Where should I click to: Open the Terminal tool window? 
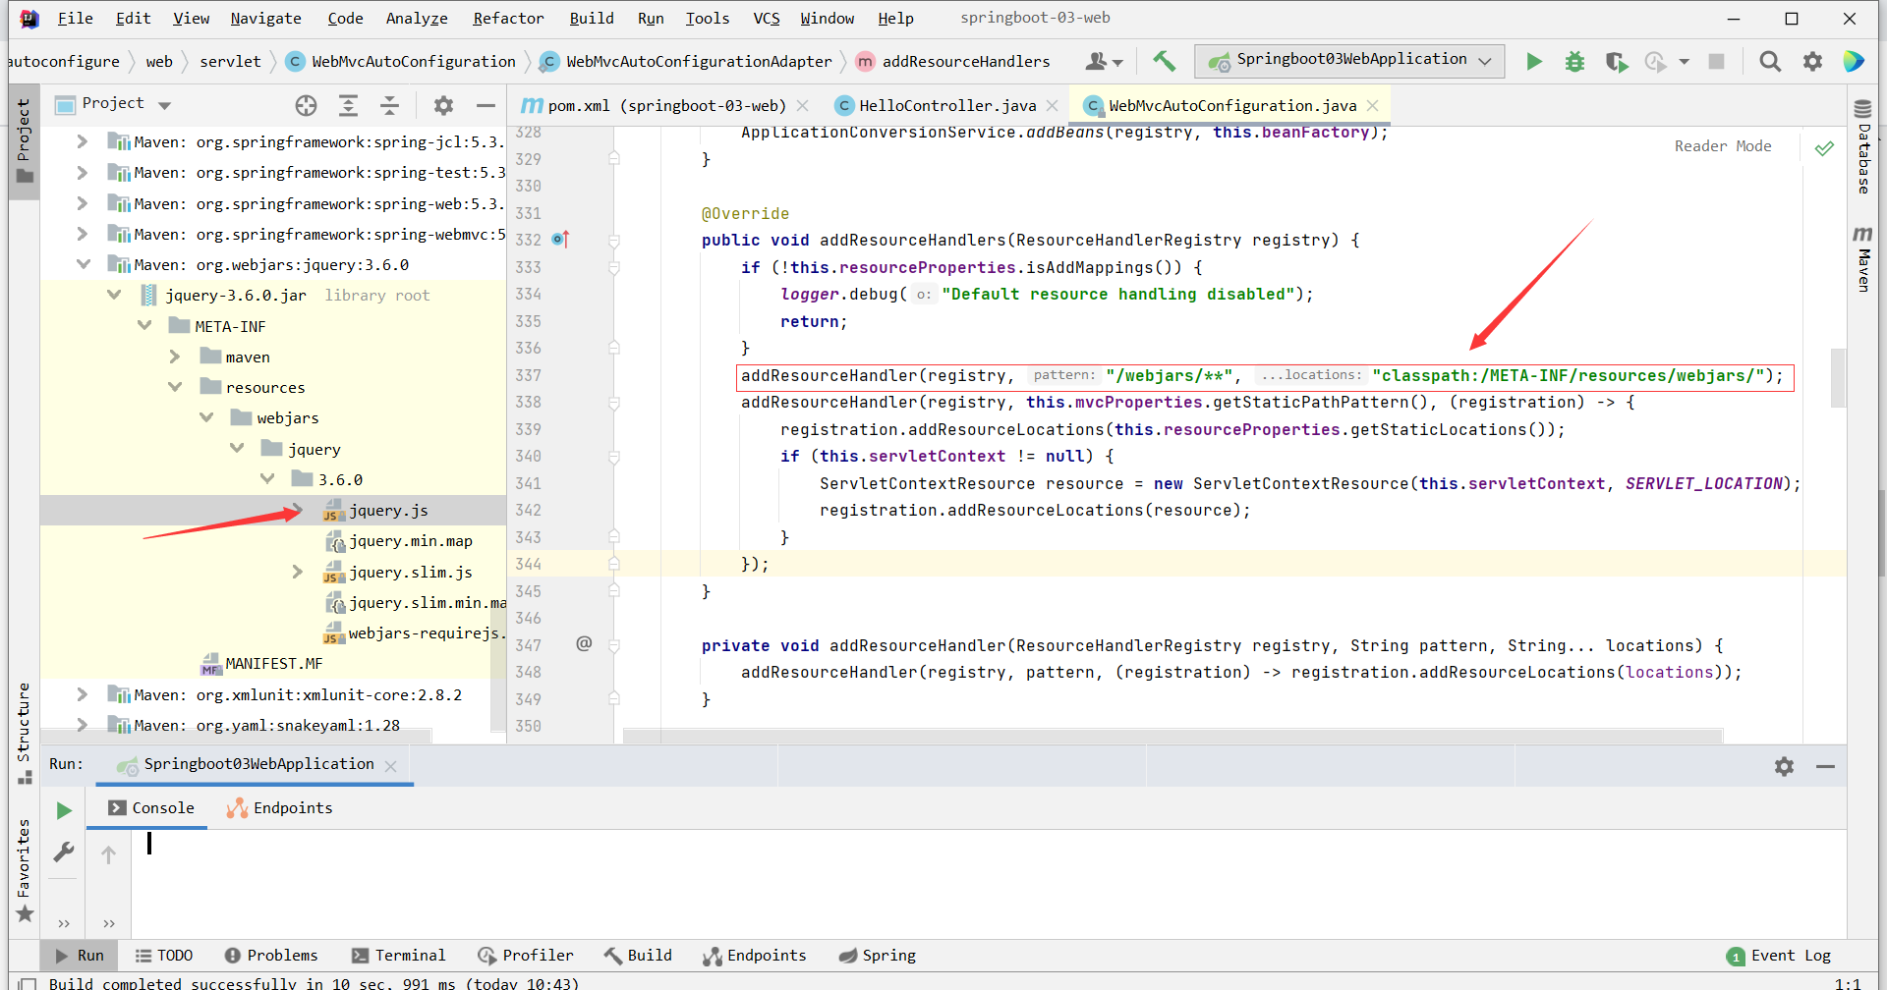pos(398,956)
